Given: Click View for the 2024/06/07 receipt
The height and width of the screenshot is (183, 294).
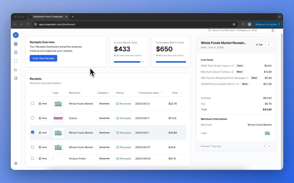Looking at the screenshot, I should coord(43,147).
